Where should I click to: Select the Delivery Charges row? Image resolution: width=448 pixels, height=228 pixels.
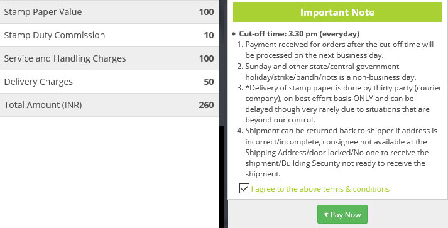(x=109, y=82)
